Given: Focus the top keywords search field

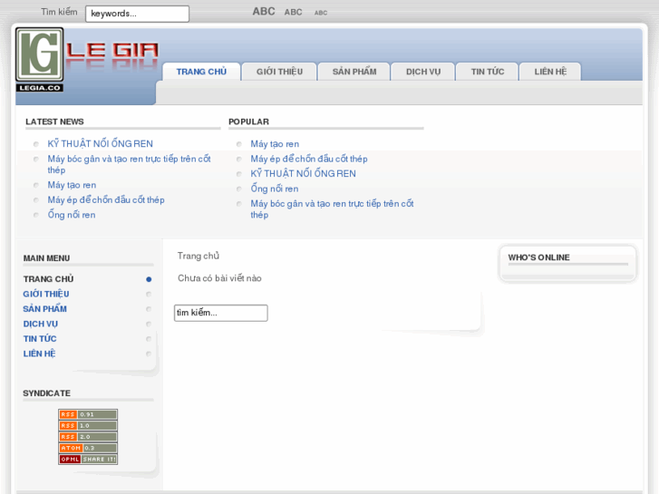Looking at the screenshot, I should pos(138,14).
